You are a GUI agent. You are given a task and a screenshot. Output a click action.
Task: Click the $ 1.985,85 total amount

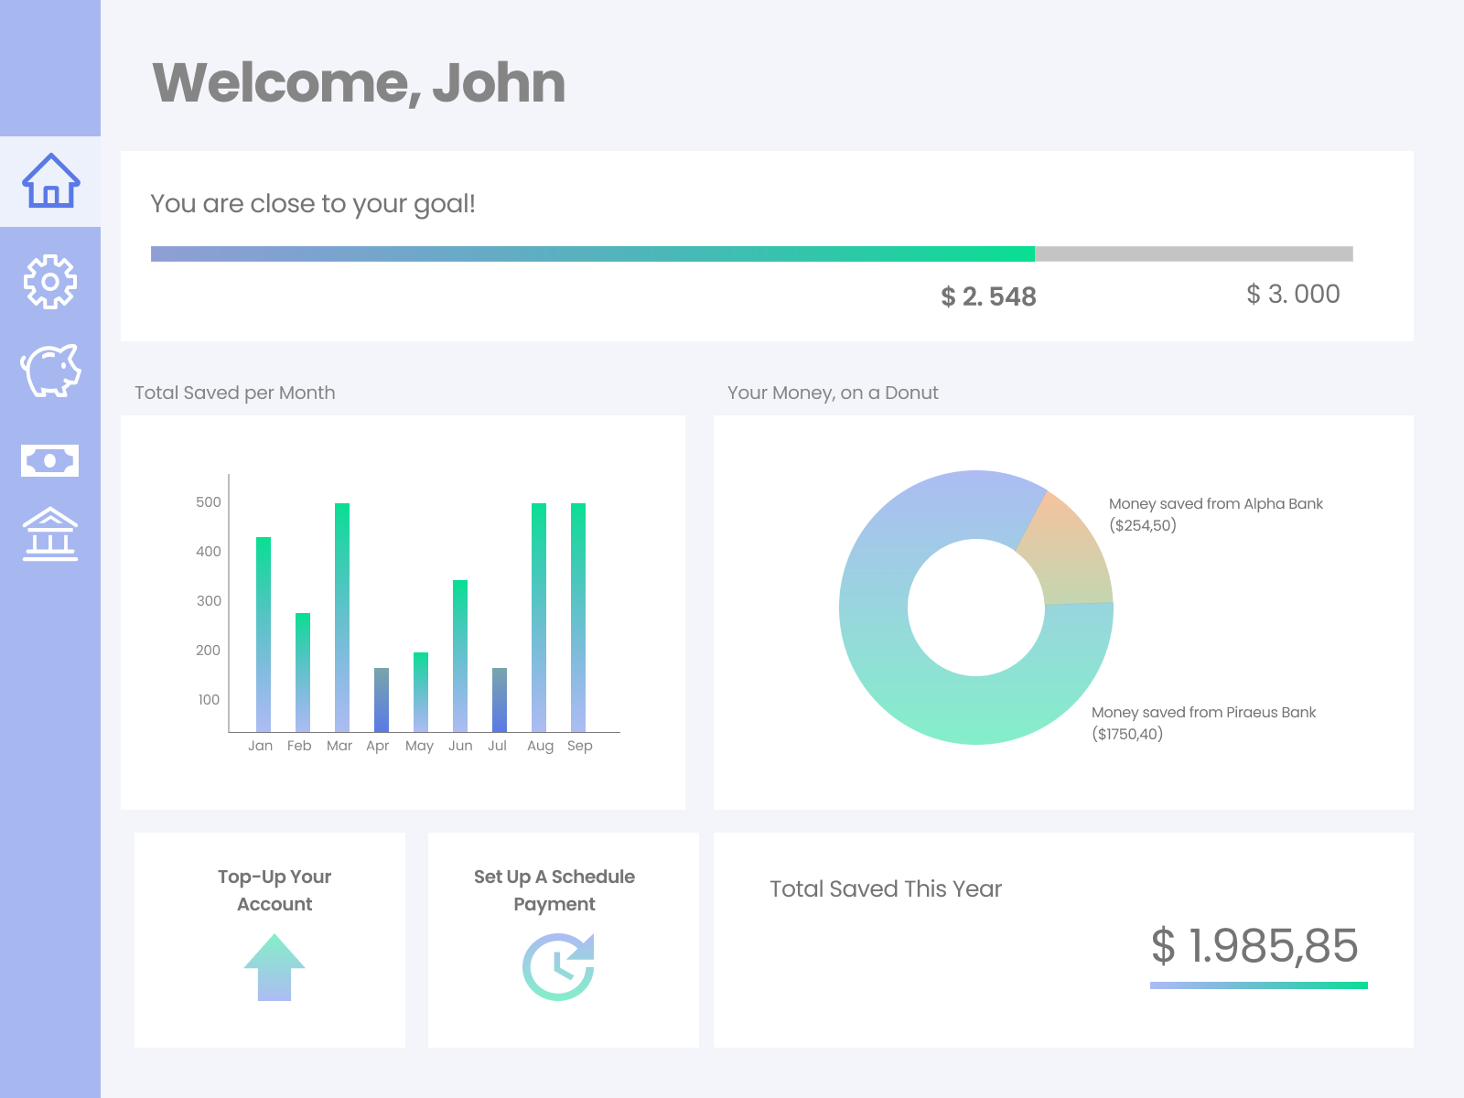coord(1254,946)
